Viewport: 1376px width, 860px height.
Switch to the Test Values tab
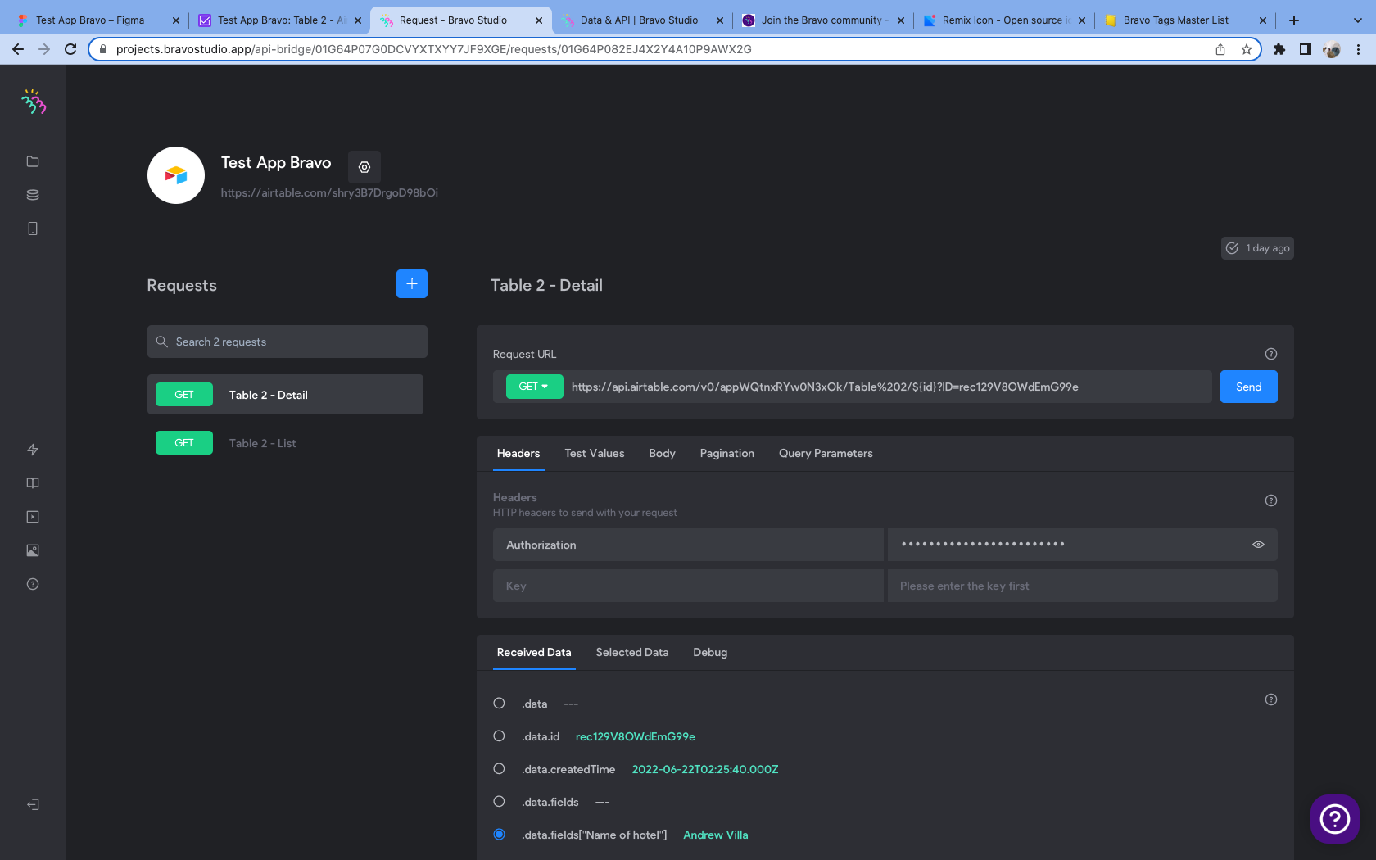point(595,453)
